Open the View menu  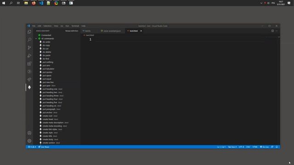[56, 26]
